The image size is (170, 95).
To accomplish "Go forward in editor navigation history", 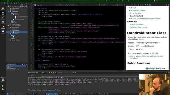I will 31,5.
